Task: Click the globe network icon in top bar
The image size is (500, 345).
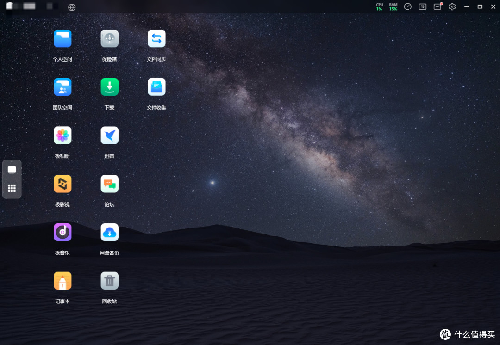Action: click(x=72, y=7)
